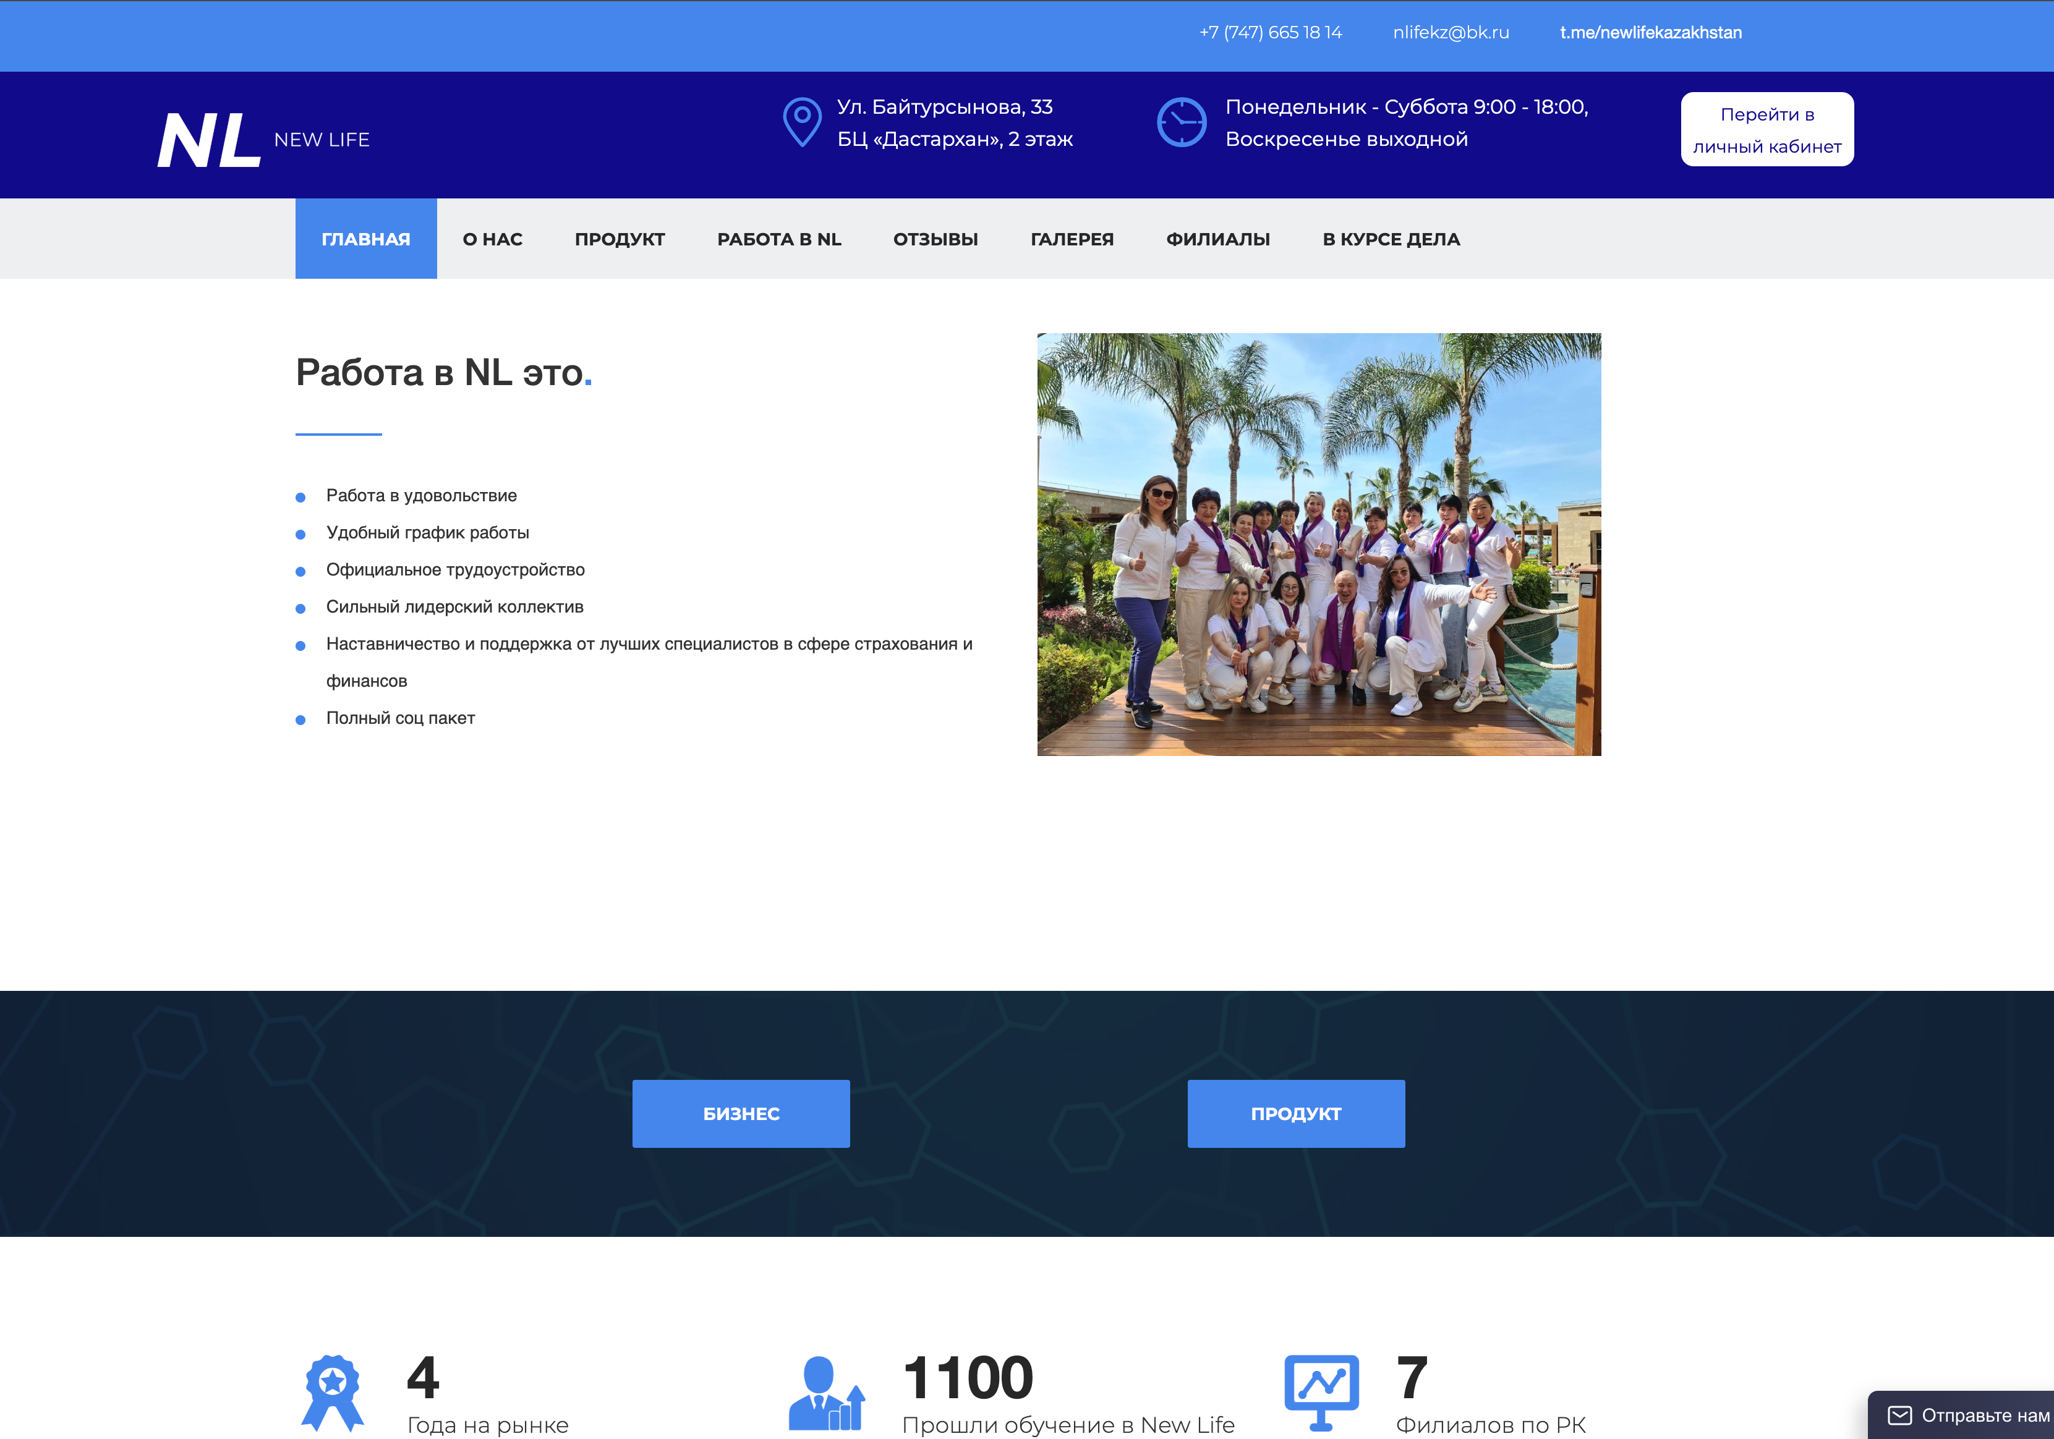Open the Филиалы menu item
Image resolution: width=2054 pixels, height=1439 pixels.
(1217, 239)
